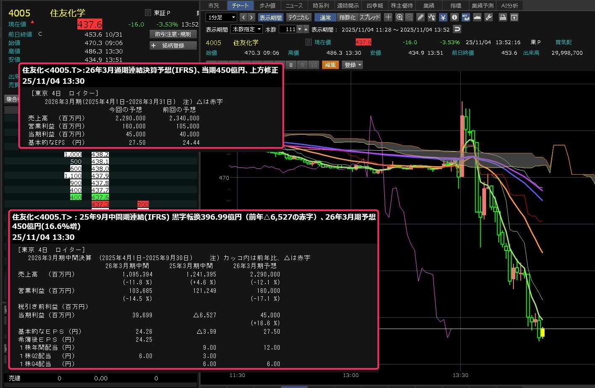Open the 登録 dropdown menu
595x388 pixels.
point(352,65)
